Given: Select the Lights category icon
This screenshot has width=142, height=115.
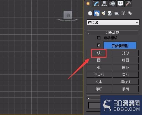Looking at the screenshot, I should point(103,13).
